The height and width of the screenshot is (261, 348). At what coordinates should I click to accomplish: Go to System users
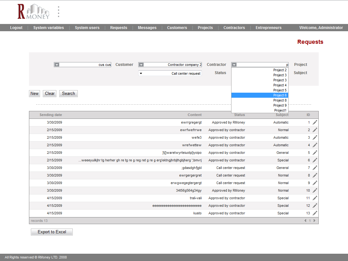click(x=87, y=27)
